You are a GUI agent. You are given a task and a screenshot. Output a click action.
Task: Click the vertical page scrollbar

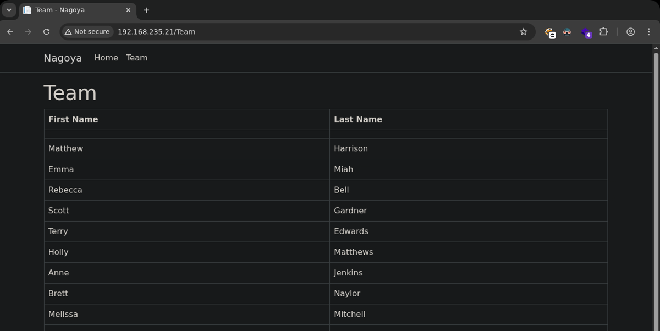[x=656, y=187]
